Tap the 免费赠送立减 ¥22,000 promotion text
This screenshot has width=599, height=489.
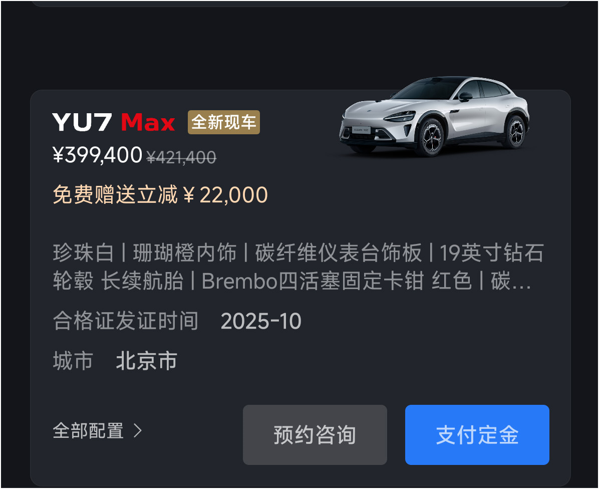coord(160,194)
